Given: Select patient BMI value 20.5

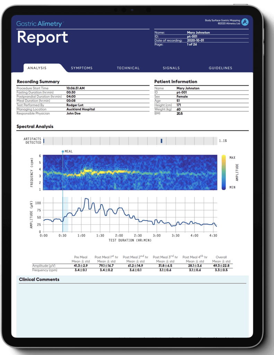Looking at the screenshot, I should click(179, 113).
